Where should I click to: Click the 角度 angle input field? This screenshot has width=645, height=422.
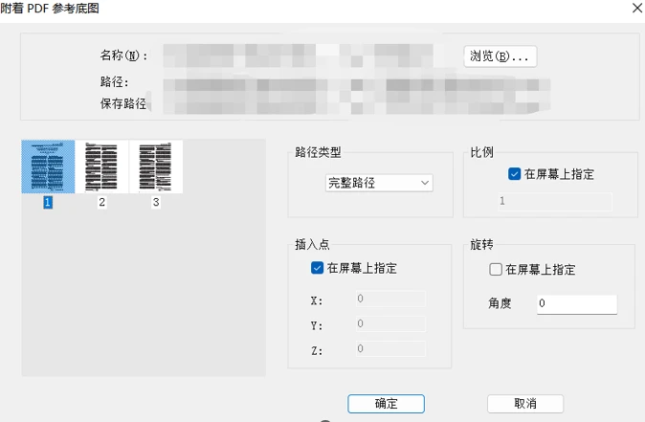tap(577, 304)
